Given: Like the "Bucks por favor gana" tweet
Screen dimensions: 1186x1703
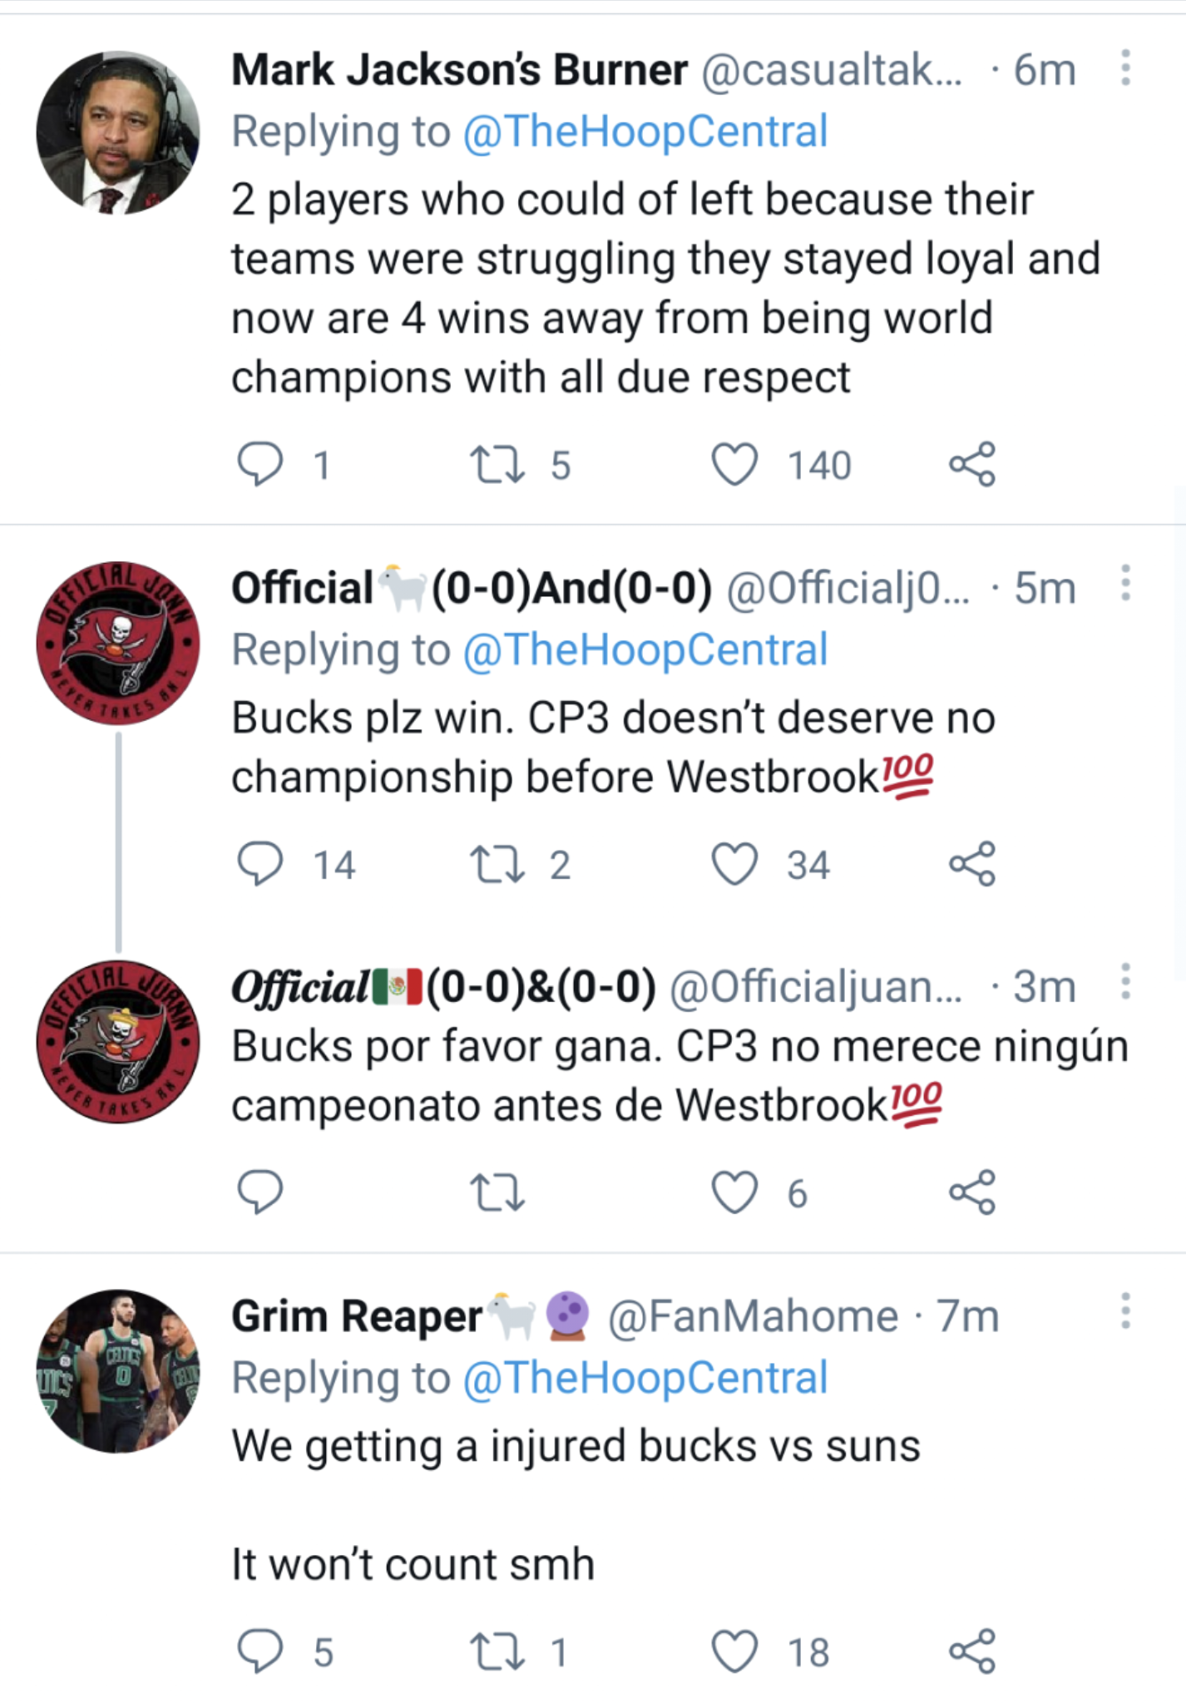Looking at the screenshot, I should coord(735,1192).
